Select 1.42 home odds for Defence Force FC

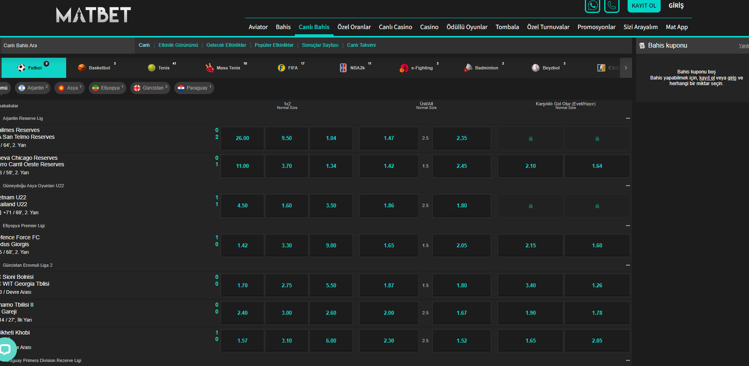(242, 245)
